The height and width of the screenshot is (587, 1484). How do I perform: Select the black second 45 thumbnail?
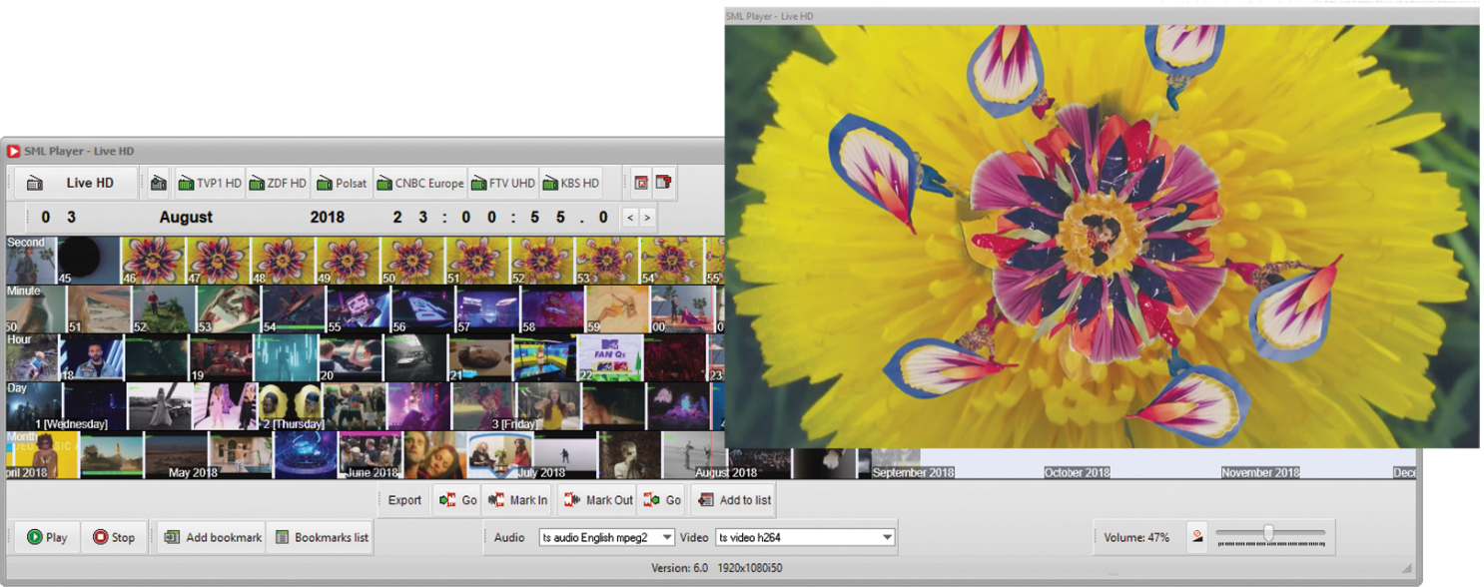88,261
